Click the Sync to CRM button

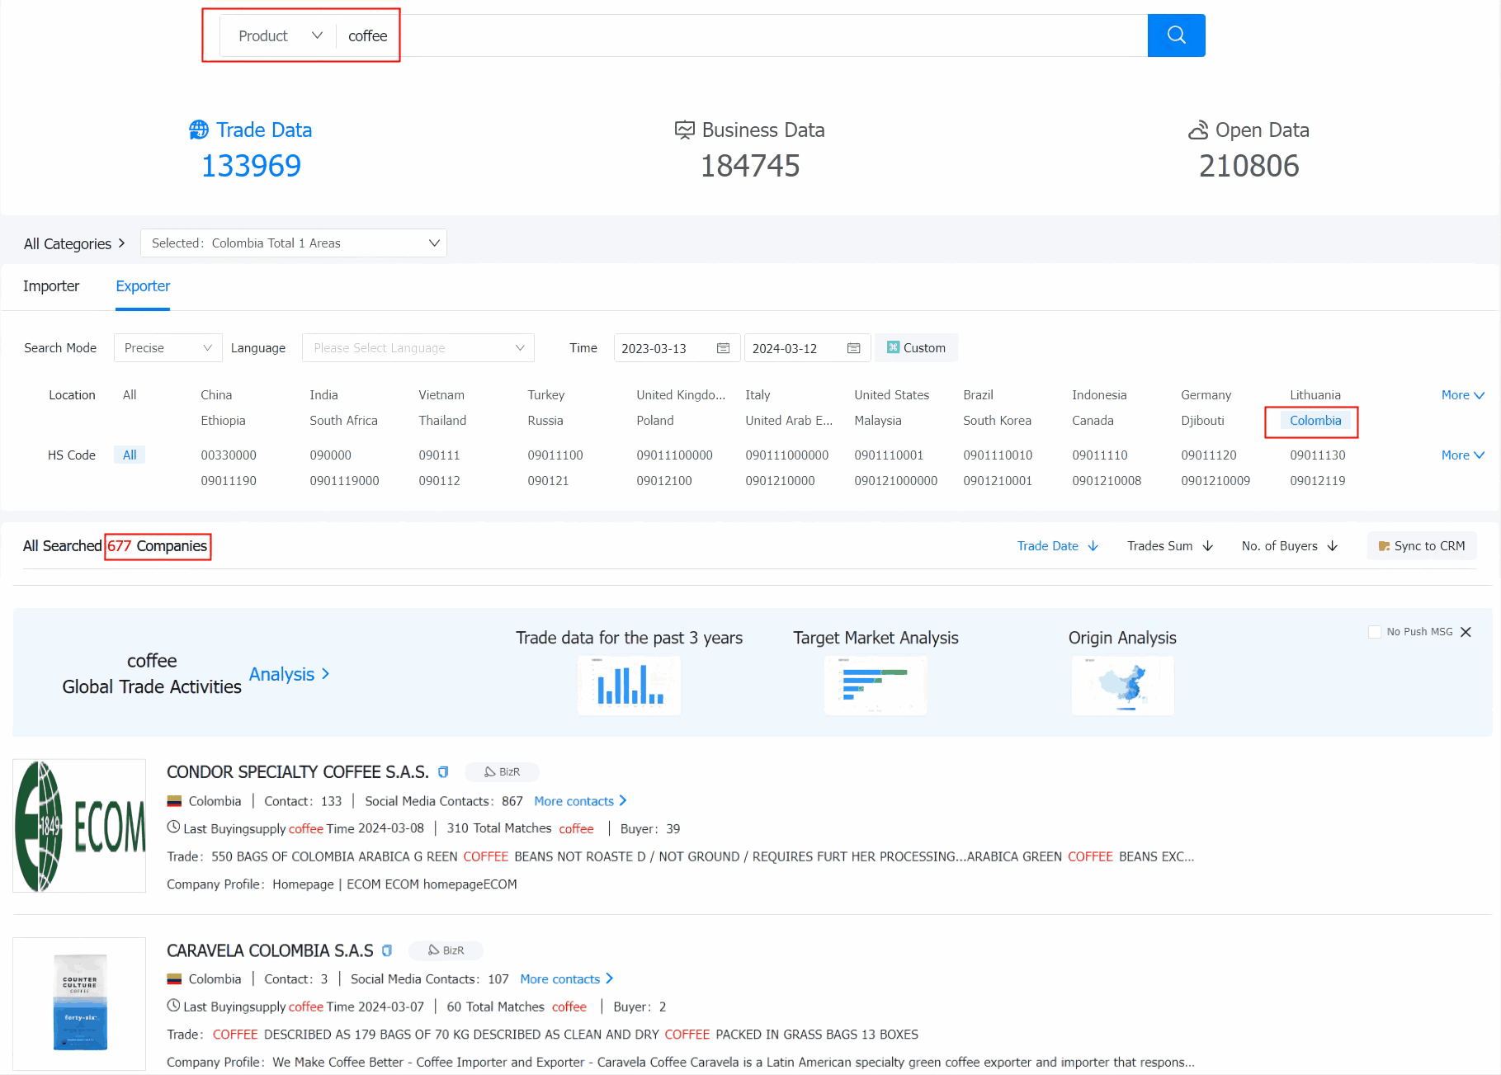coord(1422,546)
